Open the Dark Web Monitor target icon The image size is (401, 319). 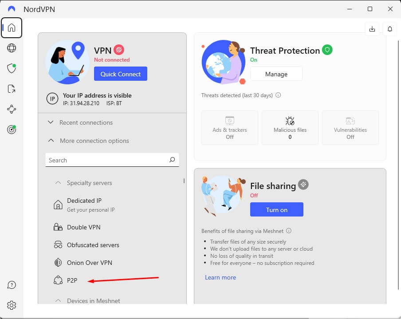[12, 130]
